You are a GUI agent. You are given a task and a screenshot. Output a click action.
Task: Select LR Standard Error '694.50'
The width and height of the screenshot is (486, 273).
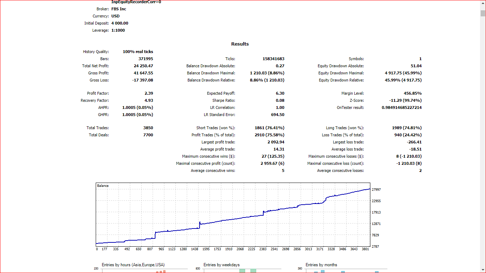(x=278, y=115)
